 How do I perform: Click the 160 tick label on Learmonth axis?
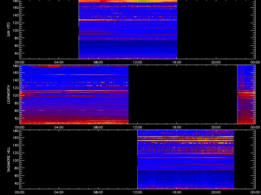(x=16, y=72)
